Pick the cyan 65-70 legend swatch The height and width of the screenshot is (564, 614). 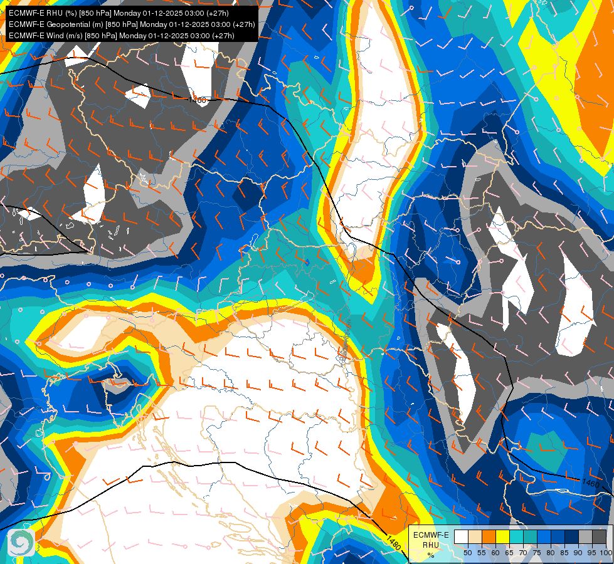click(517, 536)
